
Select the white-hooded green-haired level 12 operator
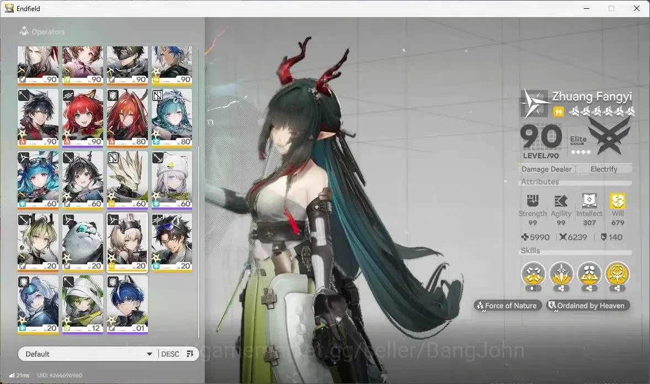[83, 305]
